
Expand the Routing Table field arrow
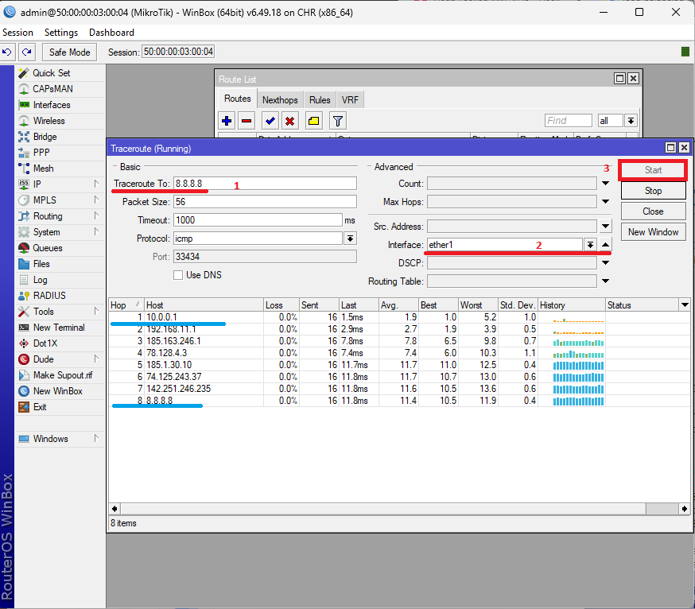605,281
